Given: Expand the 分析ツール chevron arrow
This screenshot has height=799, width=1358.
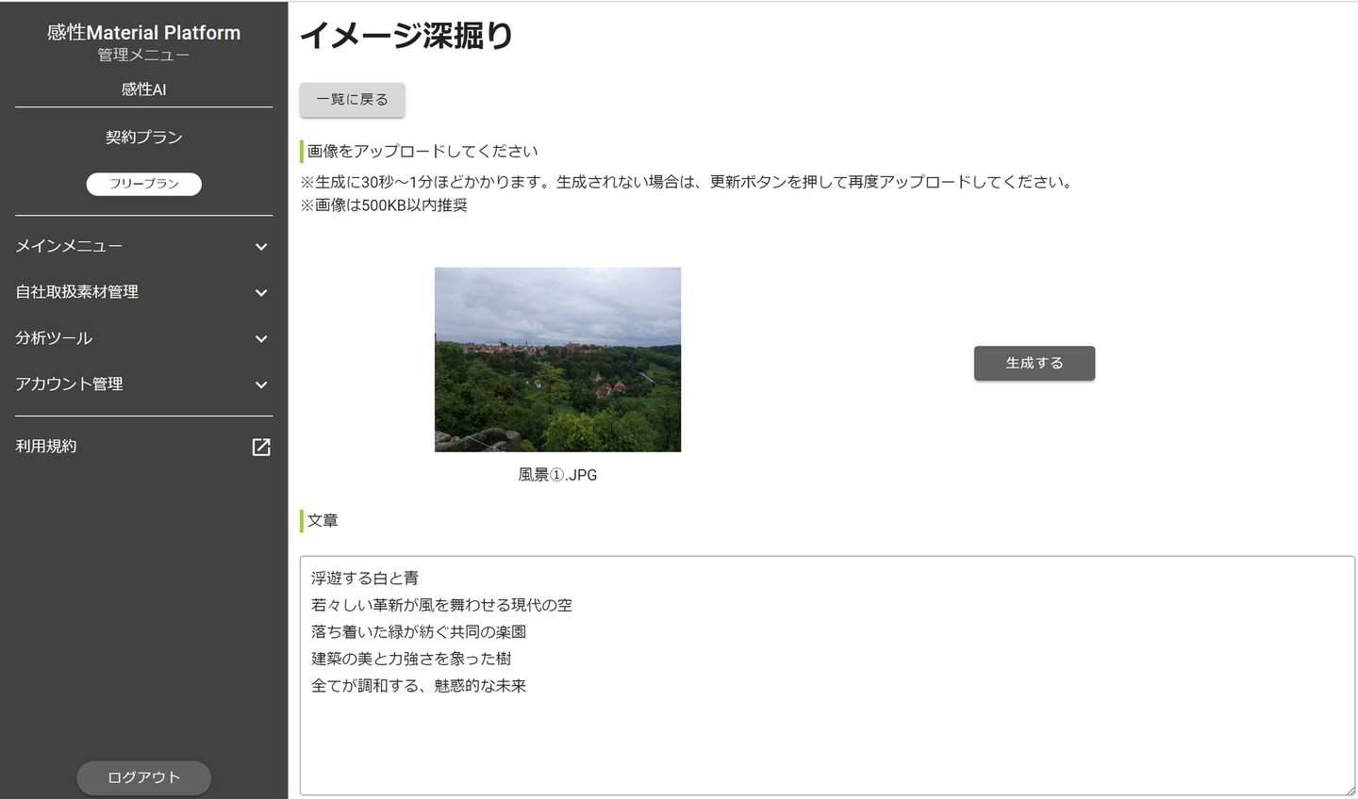Looking at the screenshot, I should (x=261, y=339).
